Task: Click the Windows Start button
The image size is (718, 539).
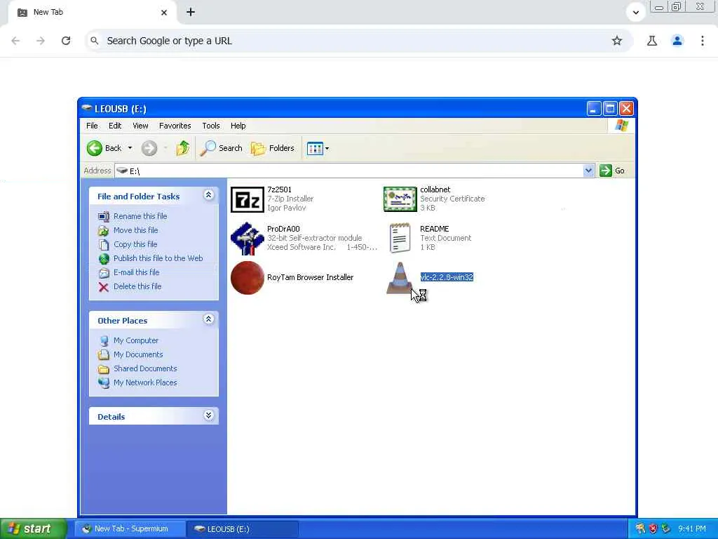Action: (33, 528)
